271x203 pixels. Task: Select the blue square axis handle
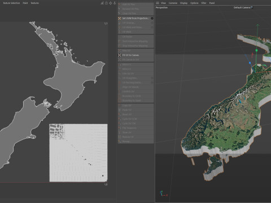[250, 63]
